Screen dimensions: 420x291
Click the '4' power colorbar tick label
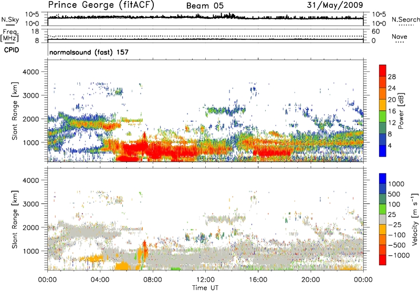pos(390,145)
